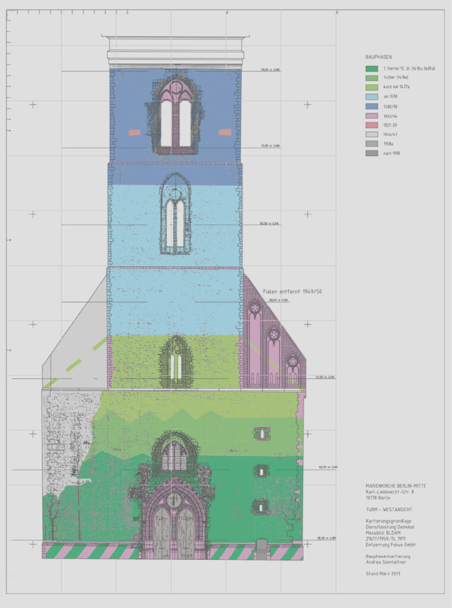
Task: Click the legend text '1420er (1418a)'
Action: point(396,78)
